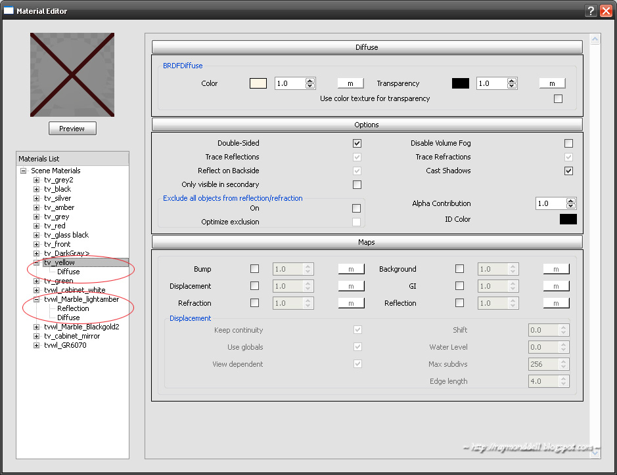Enable Only visible in secondary
Screen dimensions: 617x475
coord(357,184)
